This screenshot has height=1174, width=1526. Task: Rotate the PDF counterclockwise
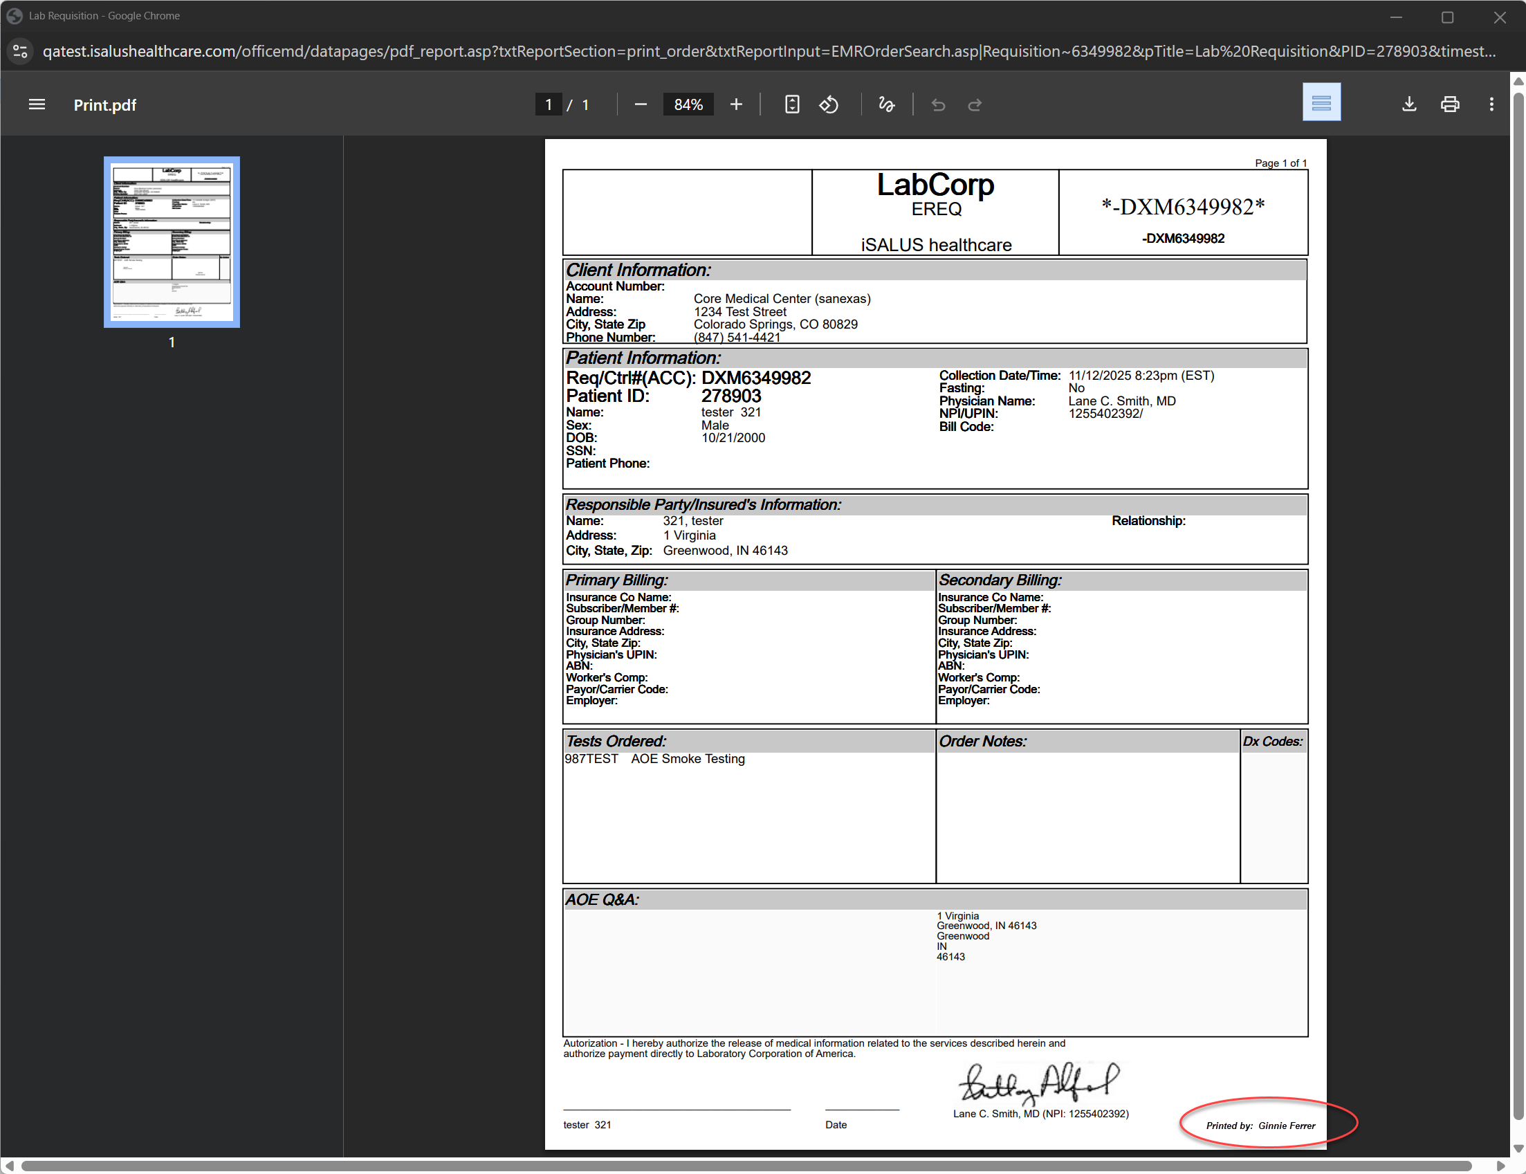point(829,105)
